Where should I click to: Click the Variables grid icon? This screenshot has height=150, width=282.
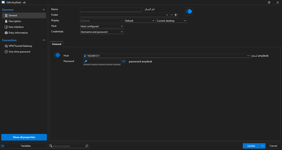click(x=3, y=146)
